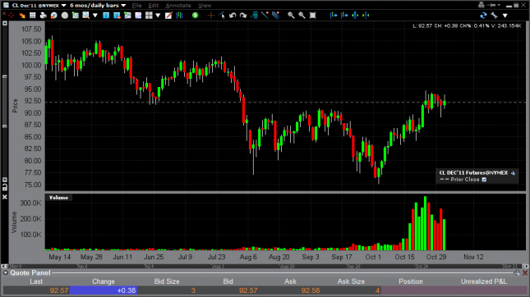The width and height of the screenshot is (530, 297).
Task: Click the green inward-arrows bar icon
Action: (x=366, y=16)
